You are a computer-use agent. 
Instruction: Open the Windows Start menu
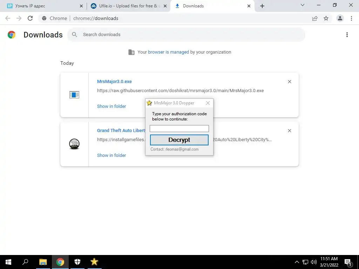pos(8,262)
